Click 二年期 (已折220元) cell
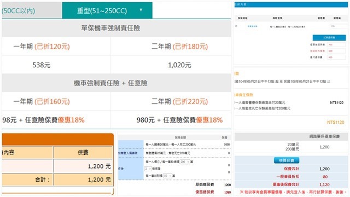 pos(171,101)
